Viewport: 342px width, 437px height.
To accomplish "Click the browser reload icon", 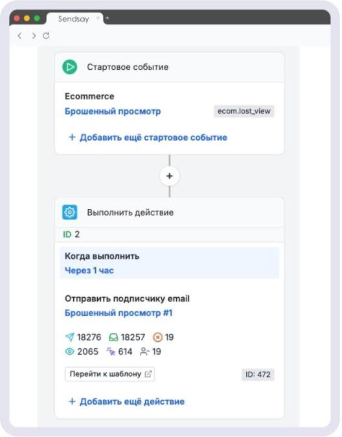I will [46, 36].
